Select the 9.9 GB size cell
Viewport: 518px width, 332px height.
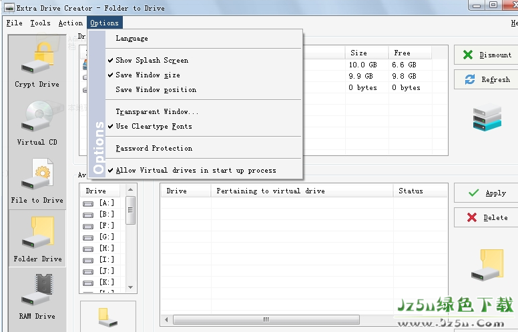coord(360,76)
